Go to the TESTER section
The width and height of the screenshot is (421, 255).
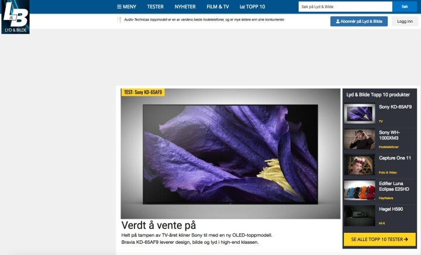pyautogui.click(x=155, y=6)
